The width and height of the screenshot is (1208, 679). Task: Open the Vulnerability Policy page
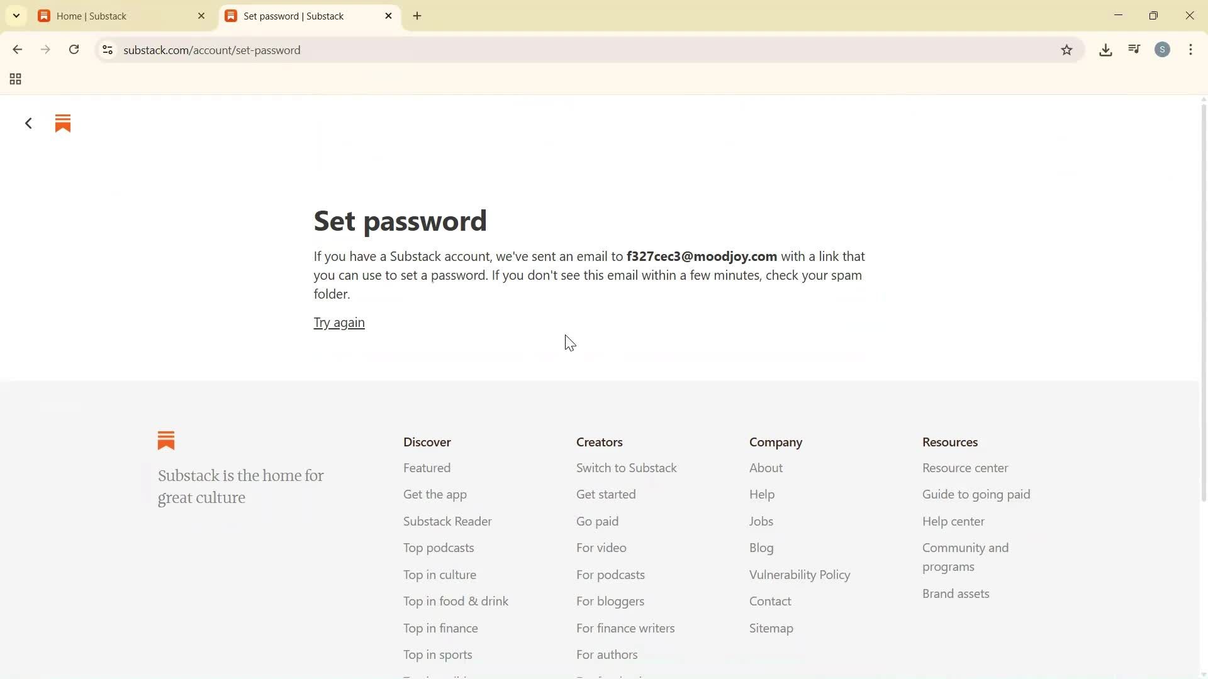click(x=799, y=575)
